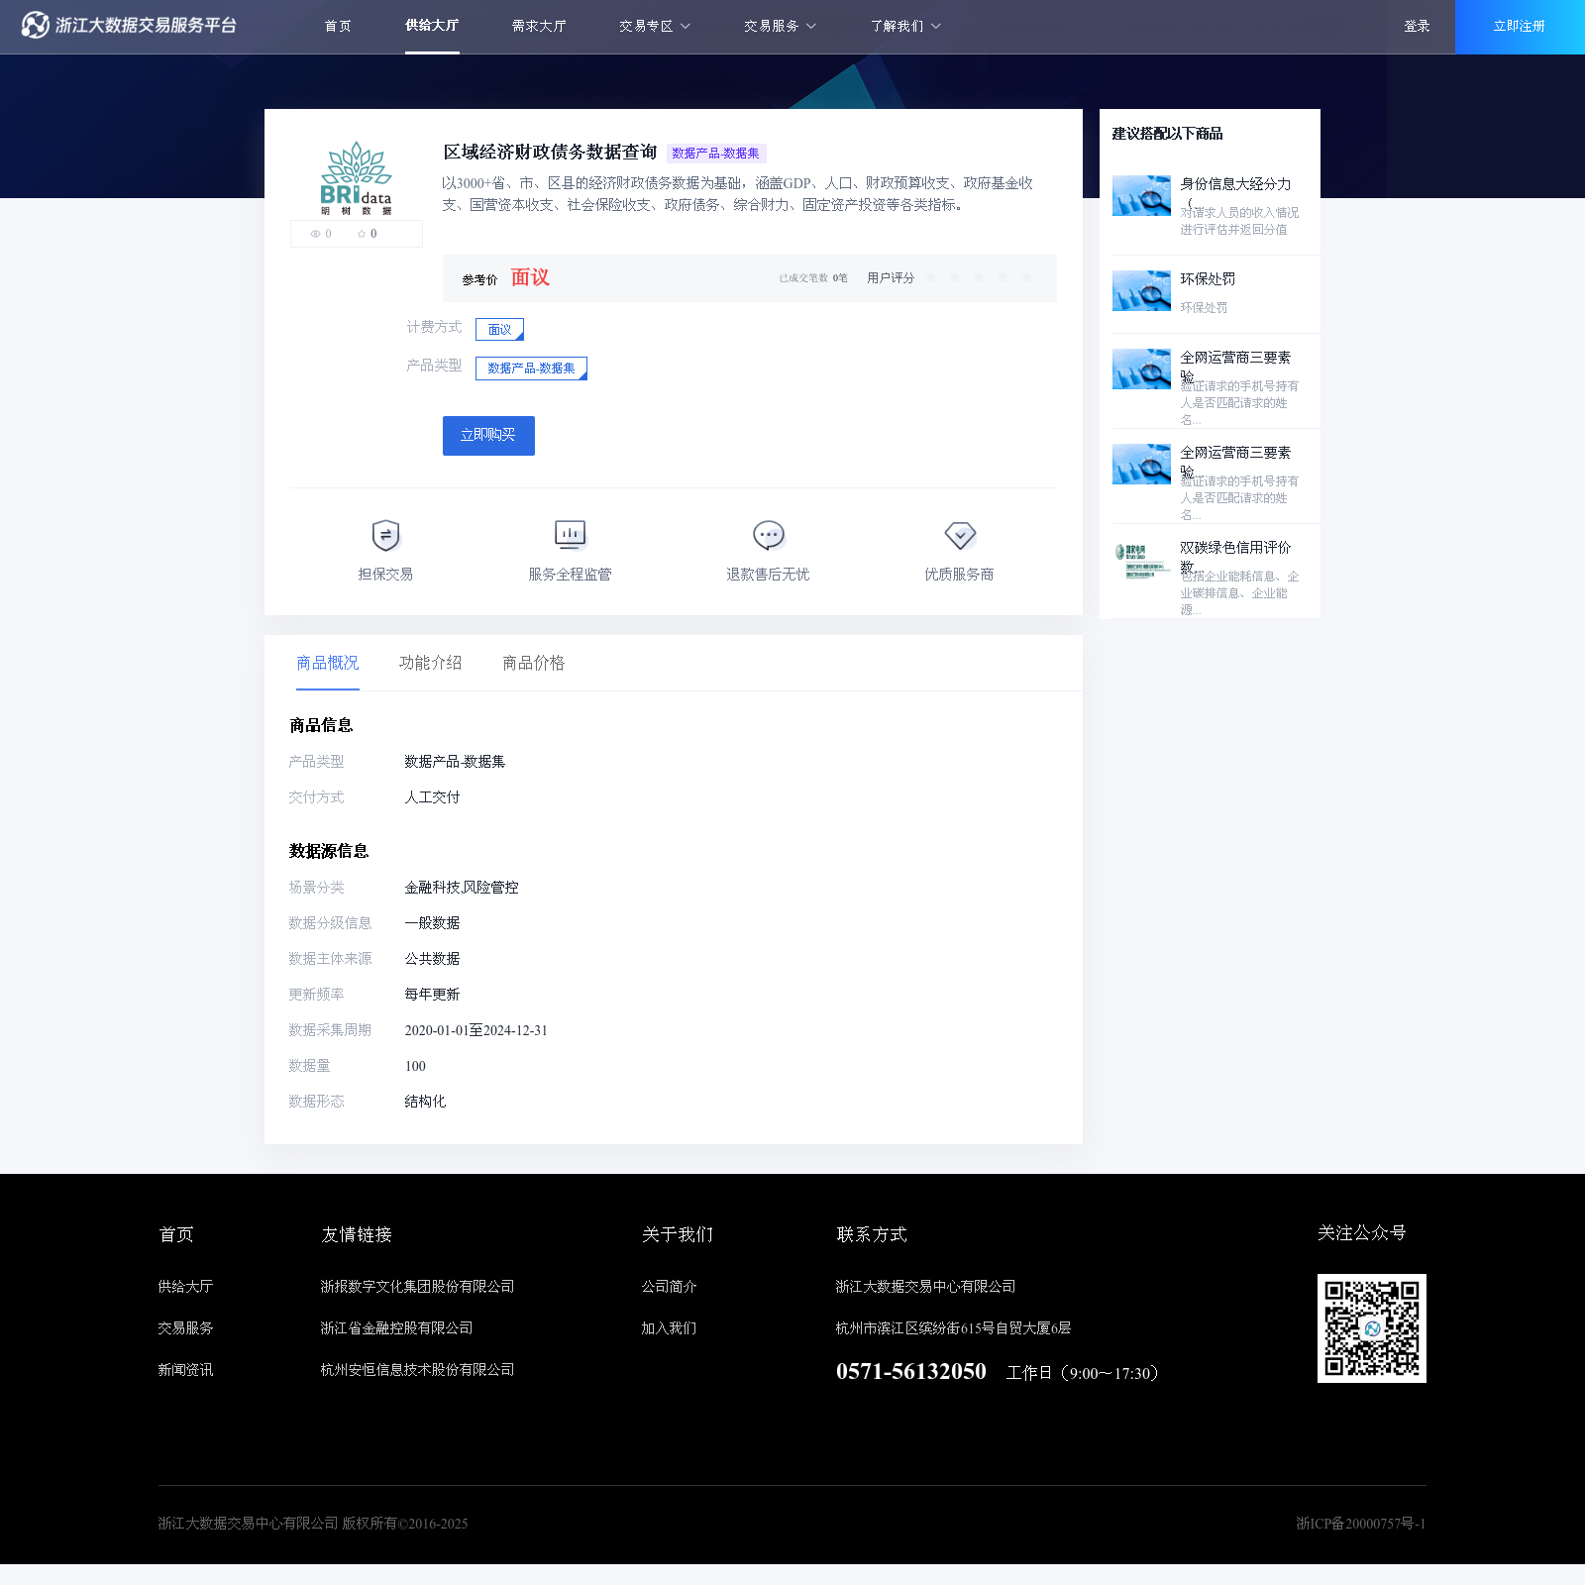Viewport: 1585px width, 1585px height.
Task: Click footer link 加入我们
Action: coord(669,1328)
